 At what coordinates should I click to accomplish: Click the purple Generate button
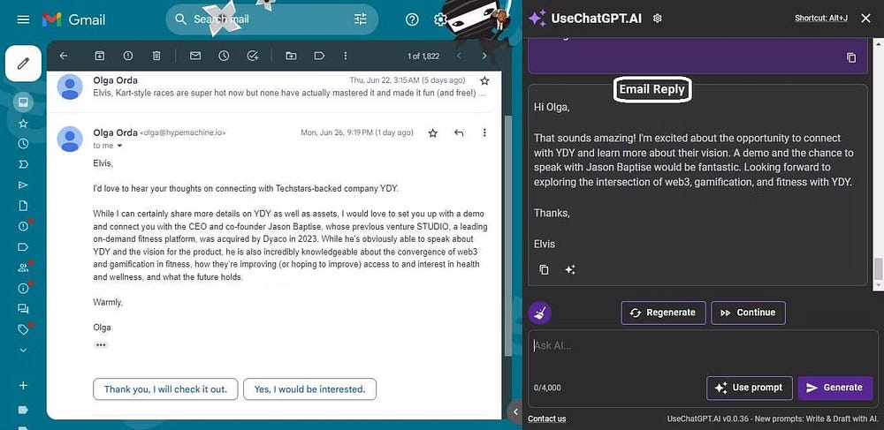835,388
